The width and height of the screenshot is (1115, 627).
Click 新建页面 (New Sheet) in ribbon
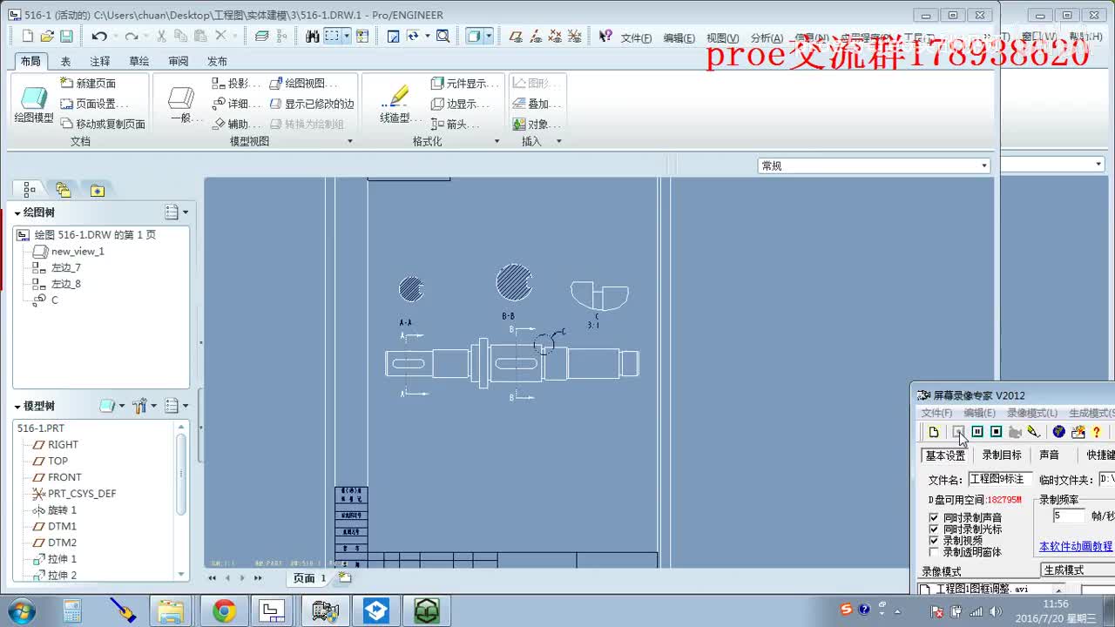click(88, 84)
